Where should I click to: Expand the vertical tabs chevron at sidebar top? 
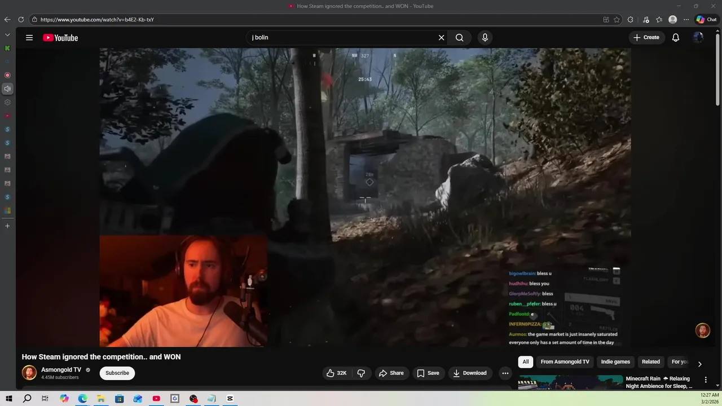pyautogui.click(x=7, y=35)
